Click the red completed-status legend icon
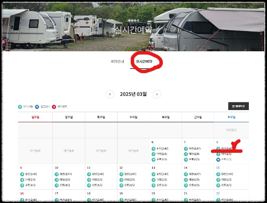Image resolution: width=267 pixels, height=203 pixels. pos(54,107)
